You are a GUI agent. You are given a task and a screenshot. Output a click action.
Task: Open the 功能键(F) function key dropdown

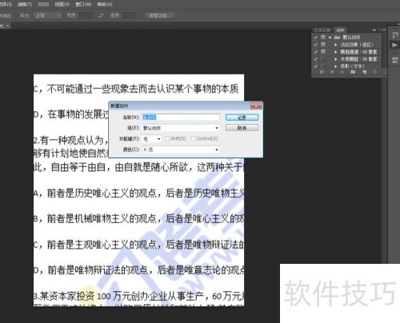pyautogui.click(x=152, y=139)
